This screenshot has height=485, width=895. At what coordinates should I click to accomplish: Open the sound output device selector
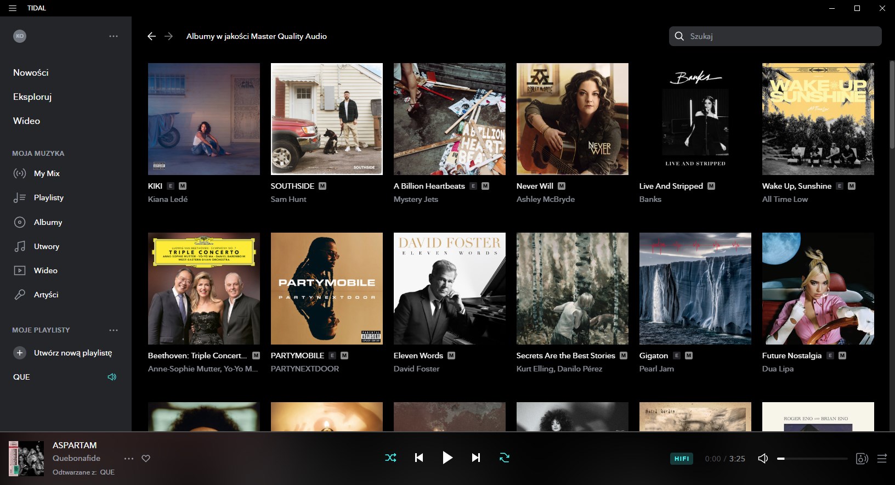(862, 459)
